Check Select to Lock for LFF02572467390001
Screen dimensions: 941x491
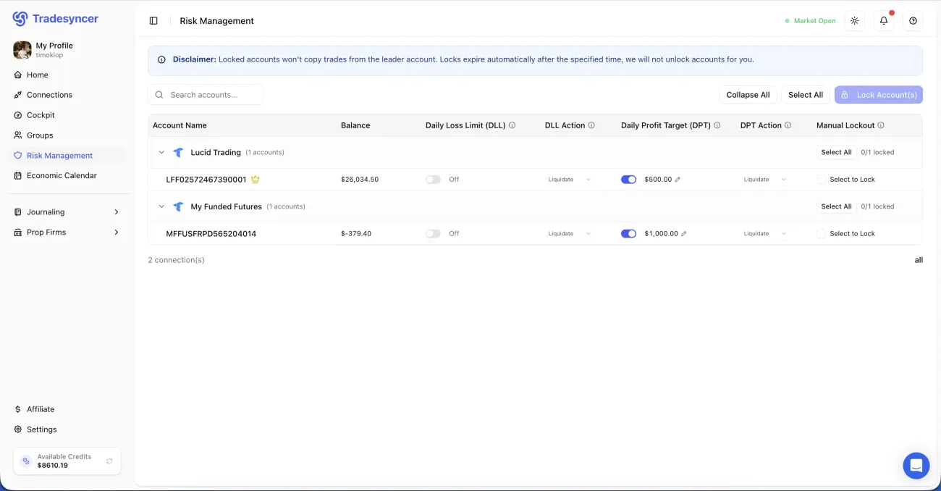click(821, 180)
